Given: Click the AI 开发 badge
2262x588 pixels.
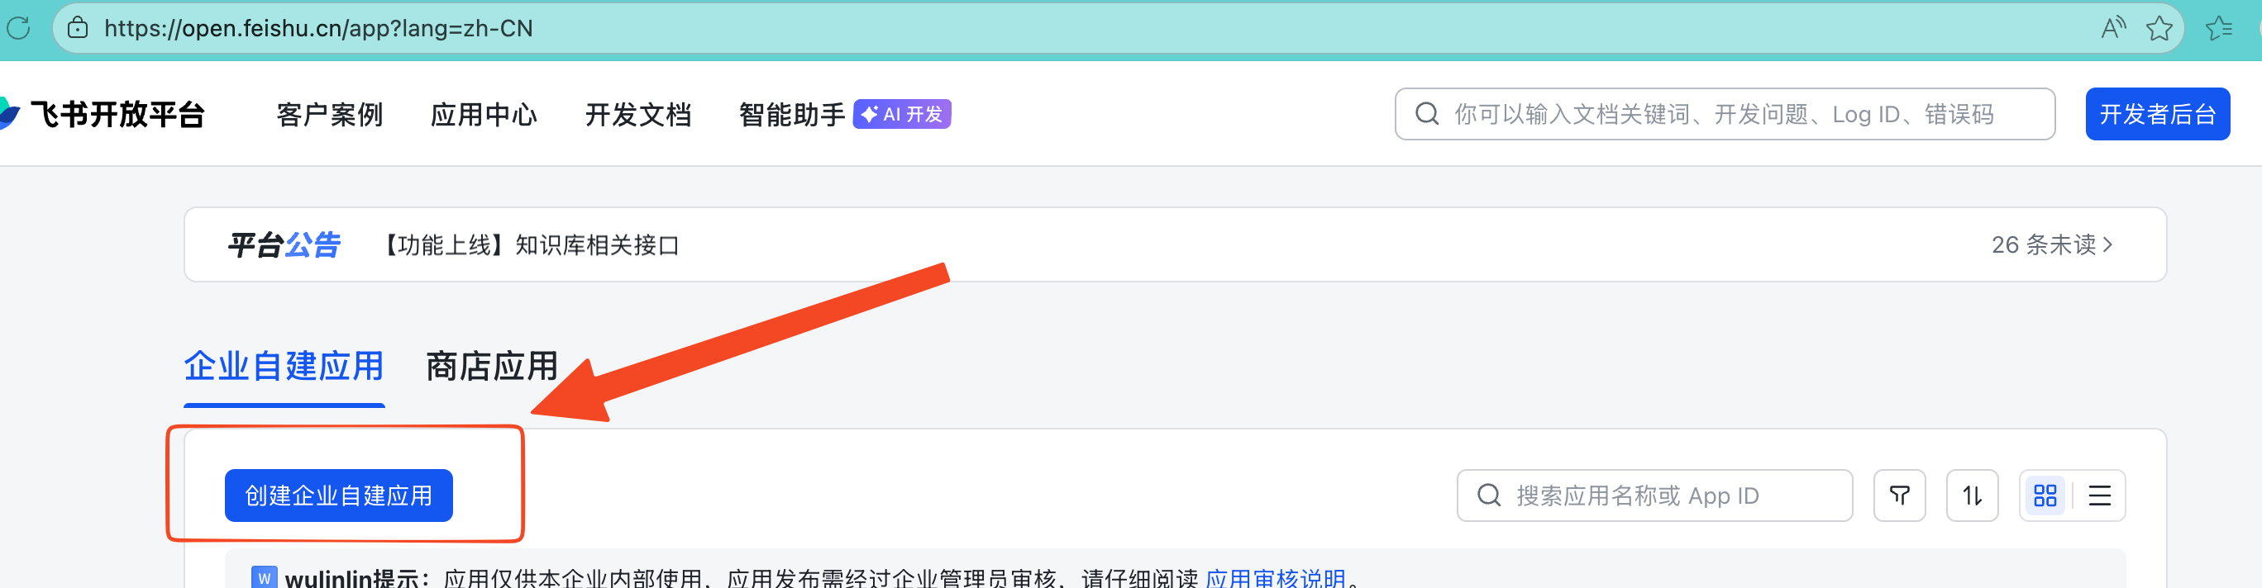Looking at the screenshot, I should click(902, 114).
